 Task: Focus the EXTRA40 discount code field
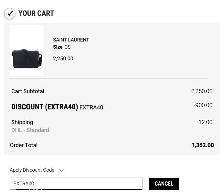(76, 184)
